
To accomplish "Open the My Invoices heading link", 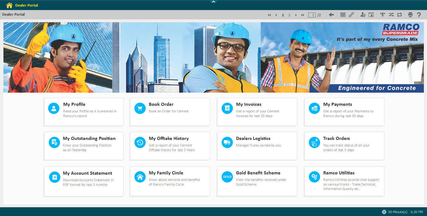I will pyautogui.click(x=249, y=104).
